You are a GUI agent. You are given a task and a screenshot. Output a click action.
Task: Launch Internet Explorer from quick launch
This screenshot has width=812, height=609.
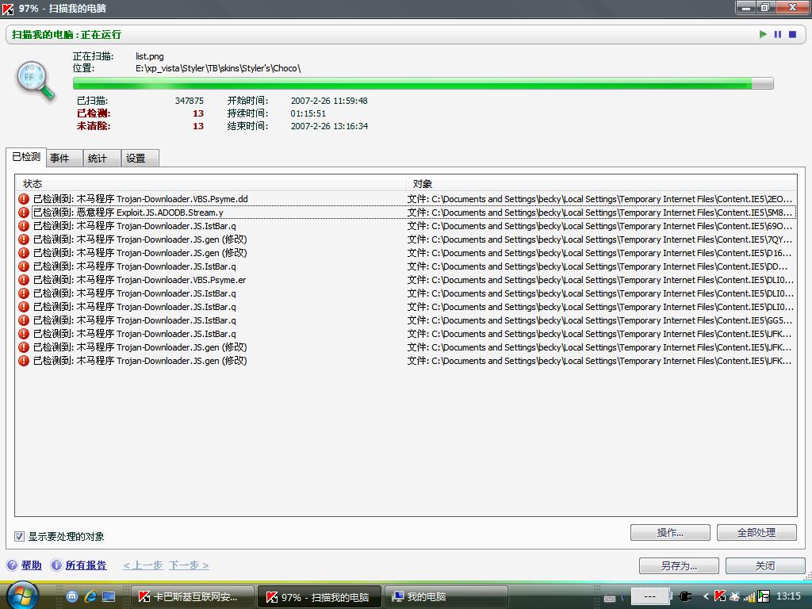click(x=90, y=596)
